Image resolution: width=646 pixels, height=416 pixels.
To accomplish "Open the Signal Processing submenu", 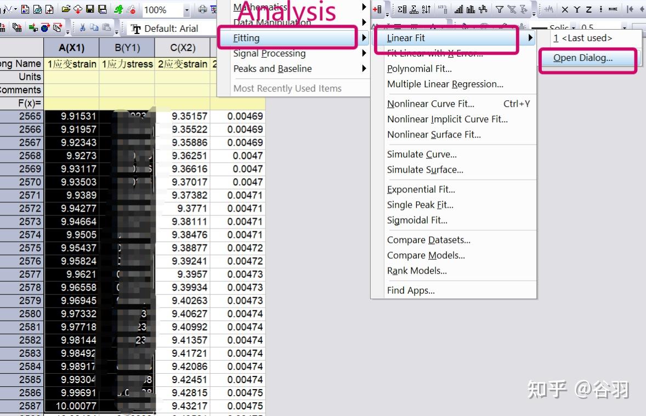I will 292,53.
